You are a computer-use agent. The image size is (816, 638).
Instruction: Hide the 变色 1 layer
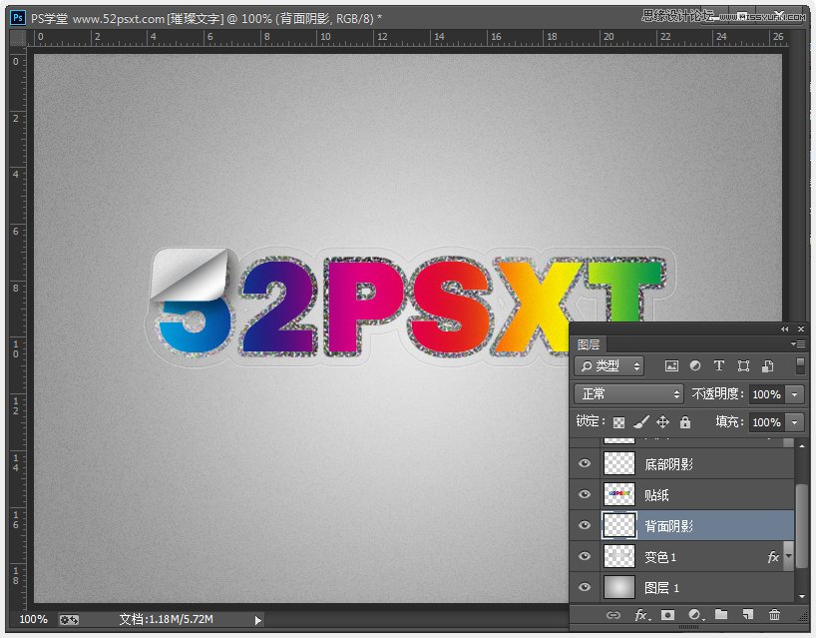pos(585,556)
